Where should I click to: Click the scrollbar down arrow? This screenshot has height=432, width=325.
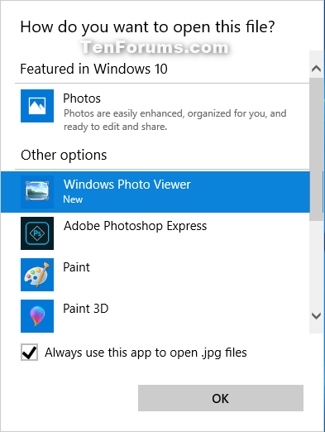(x=316, y=315)
